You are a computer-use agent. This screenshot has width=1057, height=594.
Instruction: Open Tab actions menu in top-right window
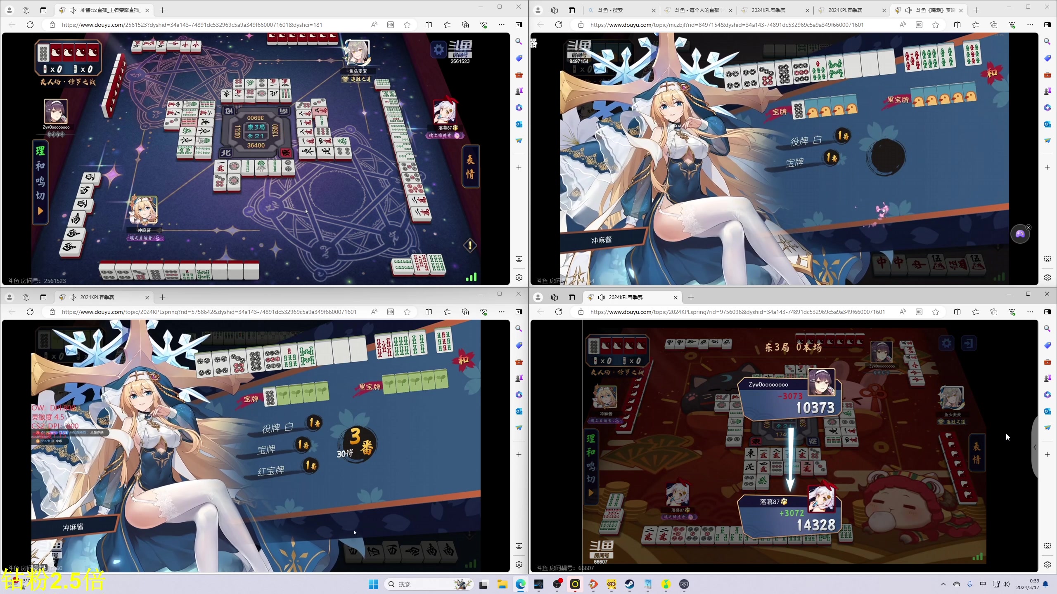572,10
